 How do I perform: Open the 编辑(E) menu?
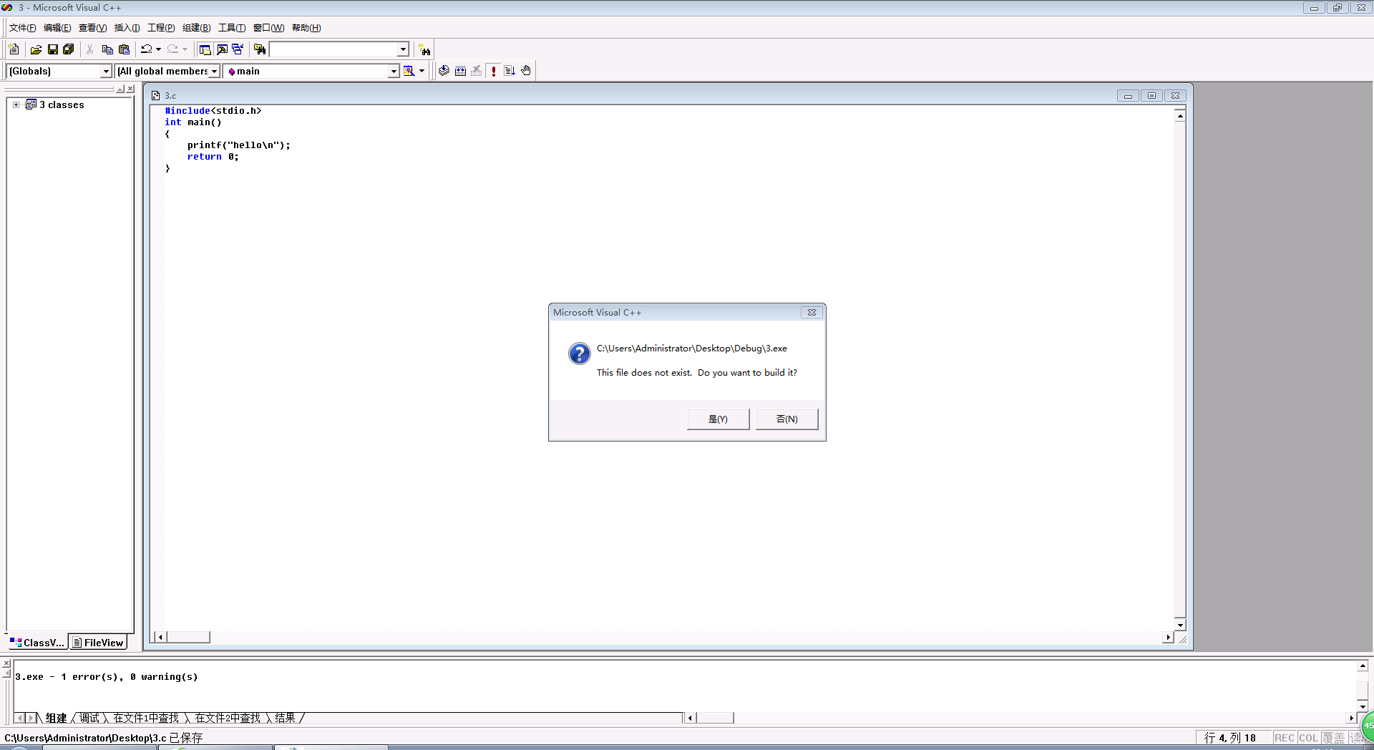57,28
